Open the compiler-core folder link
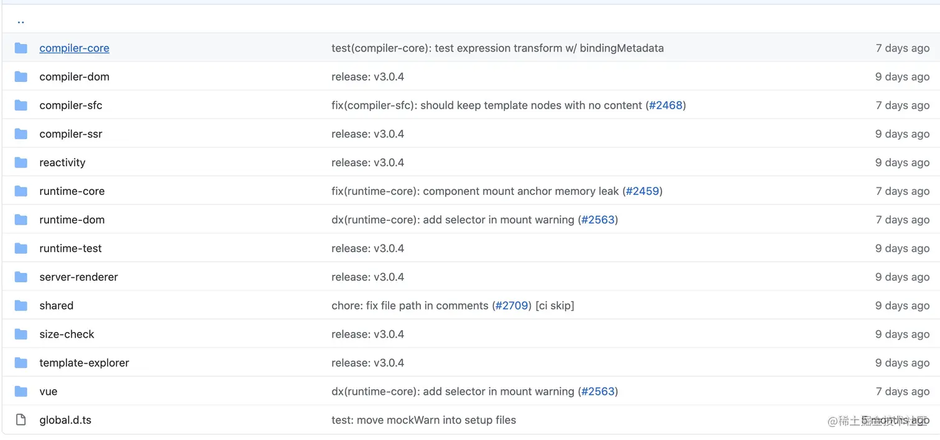This screenshot has height=440, width=940. tap(74, 48)
